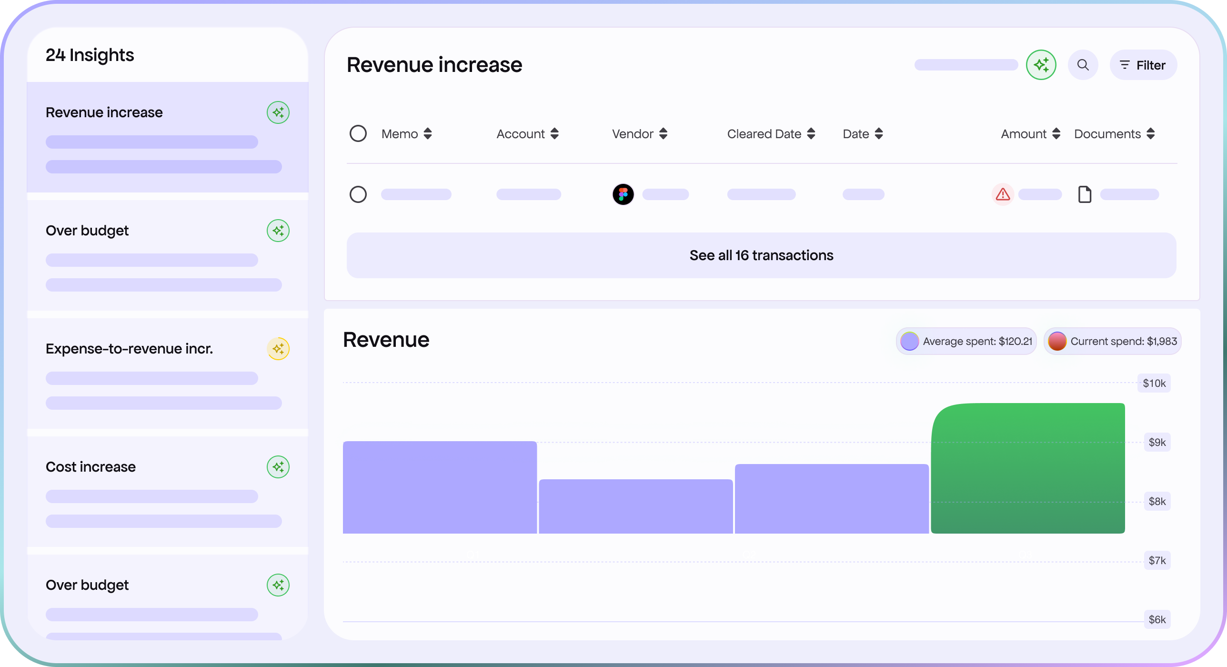Image resolution: width=1227 pixels, height=667 pixels.
Task: Click sparkle icon on Cost increase insight
Action: coord(278,467)
